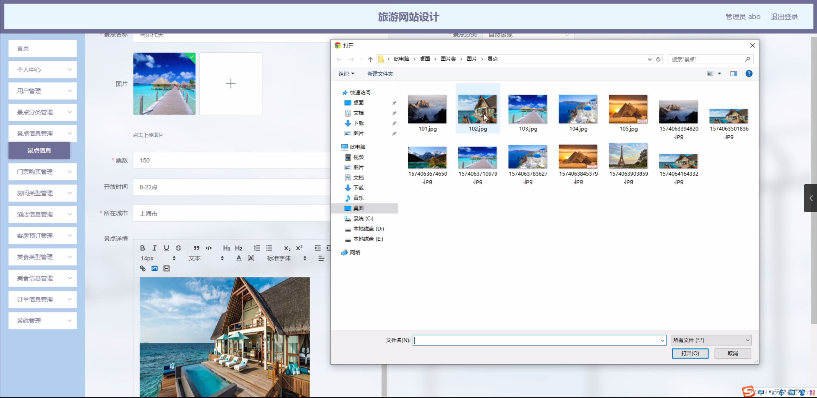The width and height of the screenshot is (817, 398).
Task: Toggle the preview pane in file dialog
Action: pyautogui.click(x=734, y=74)
